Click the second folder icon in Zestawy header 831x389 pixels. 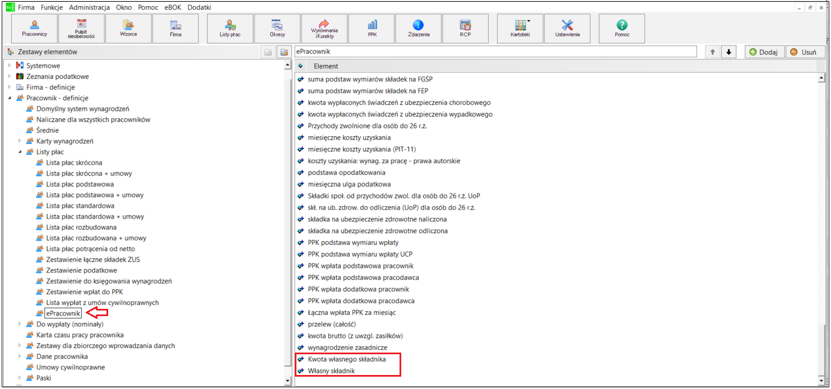tap(284, 52)
